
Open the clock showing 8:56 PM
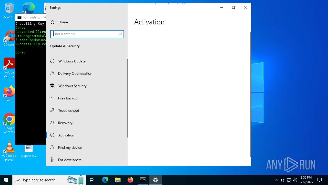[x=306, y=180]
